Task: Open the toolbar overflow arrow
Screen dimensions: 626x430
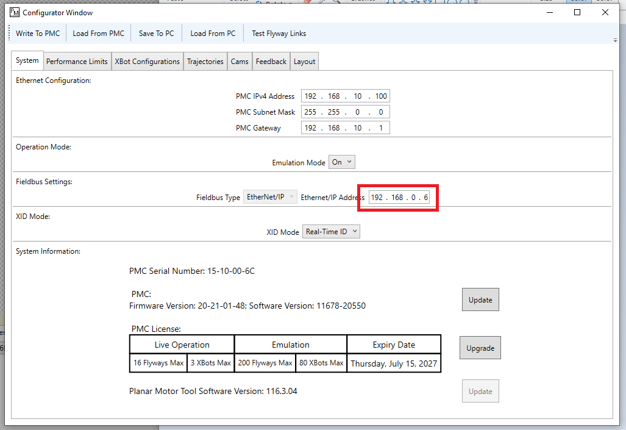Action: click(x=615, y=40)
